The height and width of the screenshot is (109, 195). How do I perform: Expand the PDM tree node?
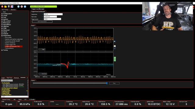[2, 28]
